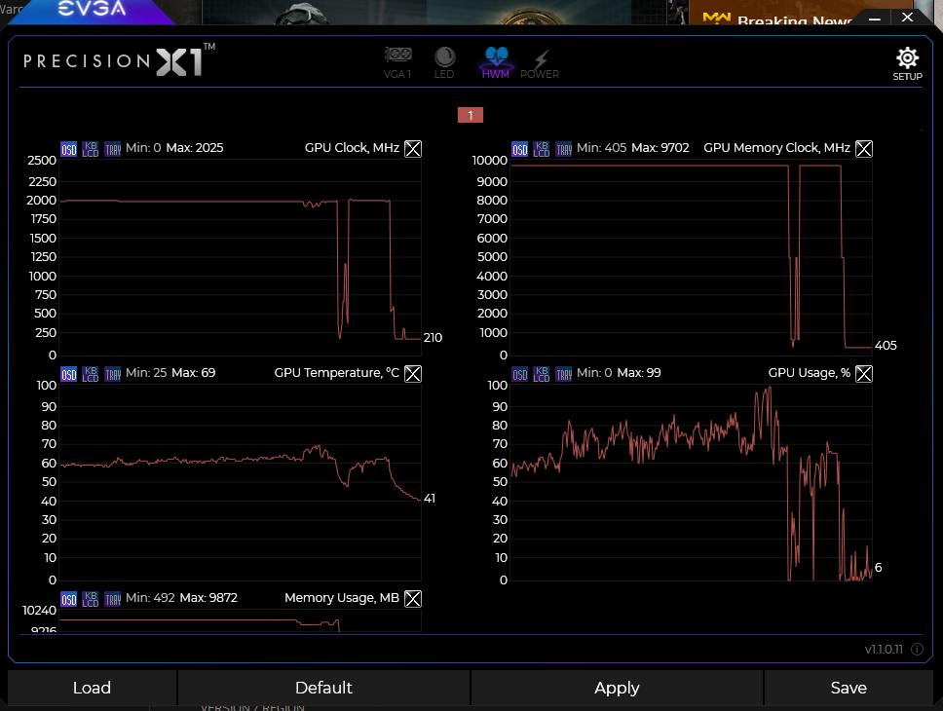Image resolution: width=943 pixels, height=711 pixels.
Task: Click the Apply button
Action: tap(617, 688)
